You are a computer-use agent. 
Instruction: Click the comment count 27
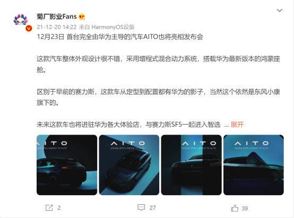[153, 208]
